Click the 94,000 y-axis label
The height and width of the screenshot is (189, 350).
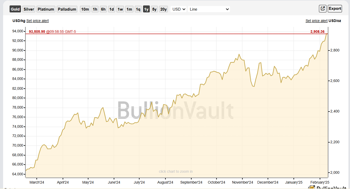(x=18, y=31)
